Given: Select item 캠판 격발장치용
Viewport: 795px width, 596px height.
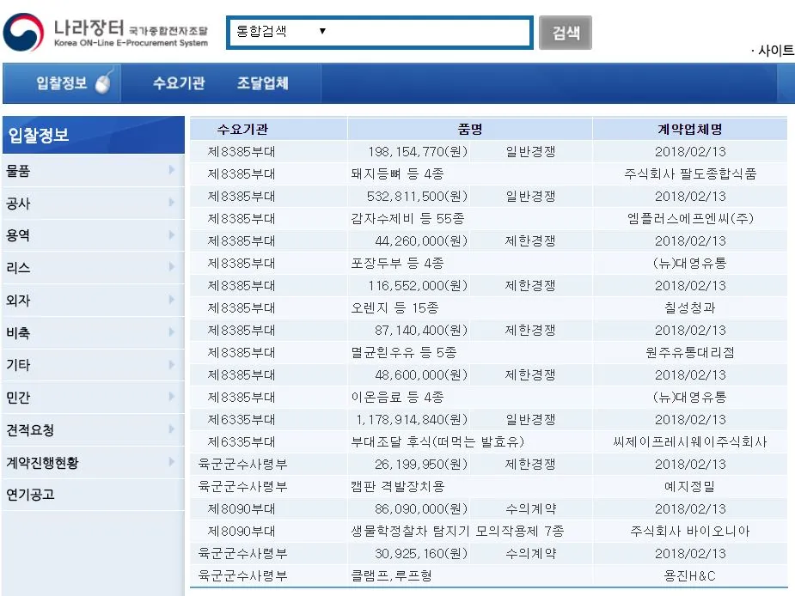Looking at the screenshot, I should click(x=398, y=487).
